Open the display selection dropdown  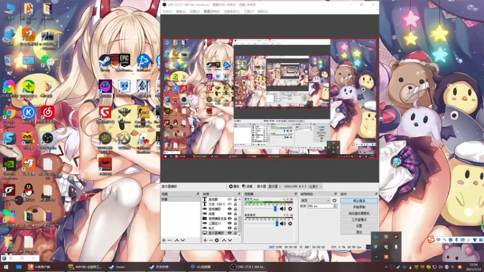pos(295,186)
